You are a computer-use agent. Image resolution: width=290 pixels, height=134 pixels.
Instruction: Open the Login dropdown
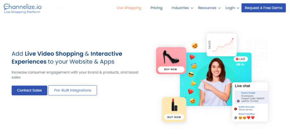tap(232, 8)
